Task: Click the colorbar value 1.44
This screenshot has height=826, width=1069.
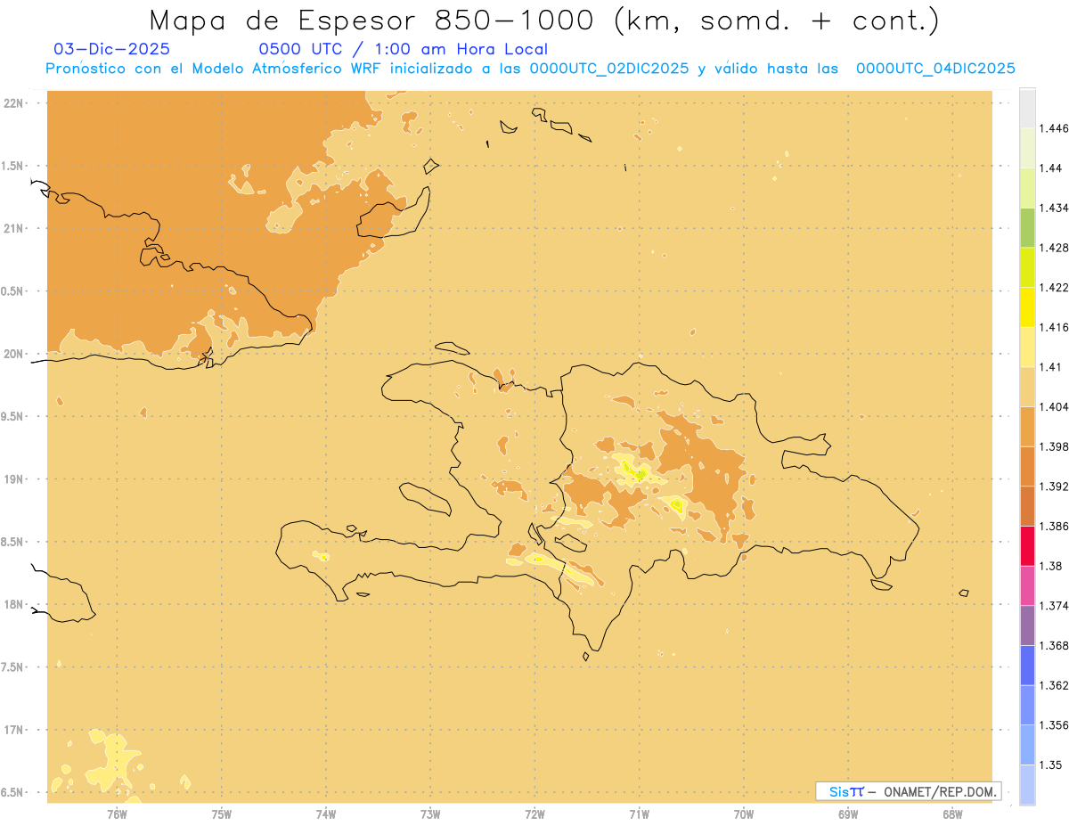Action: [x=1052, y=168]
